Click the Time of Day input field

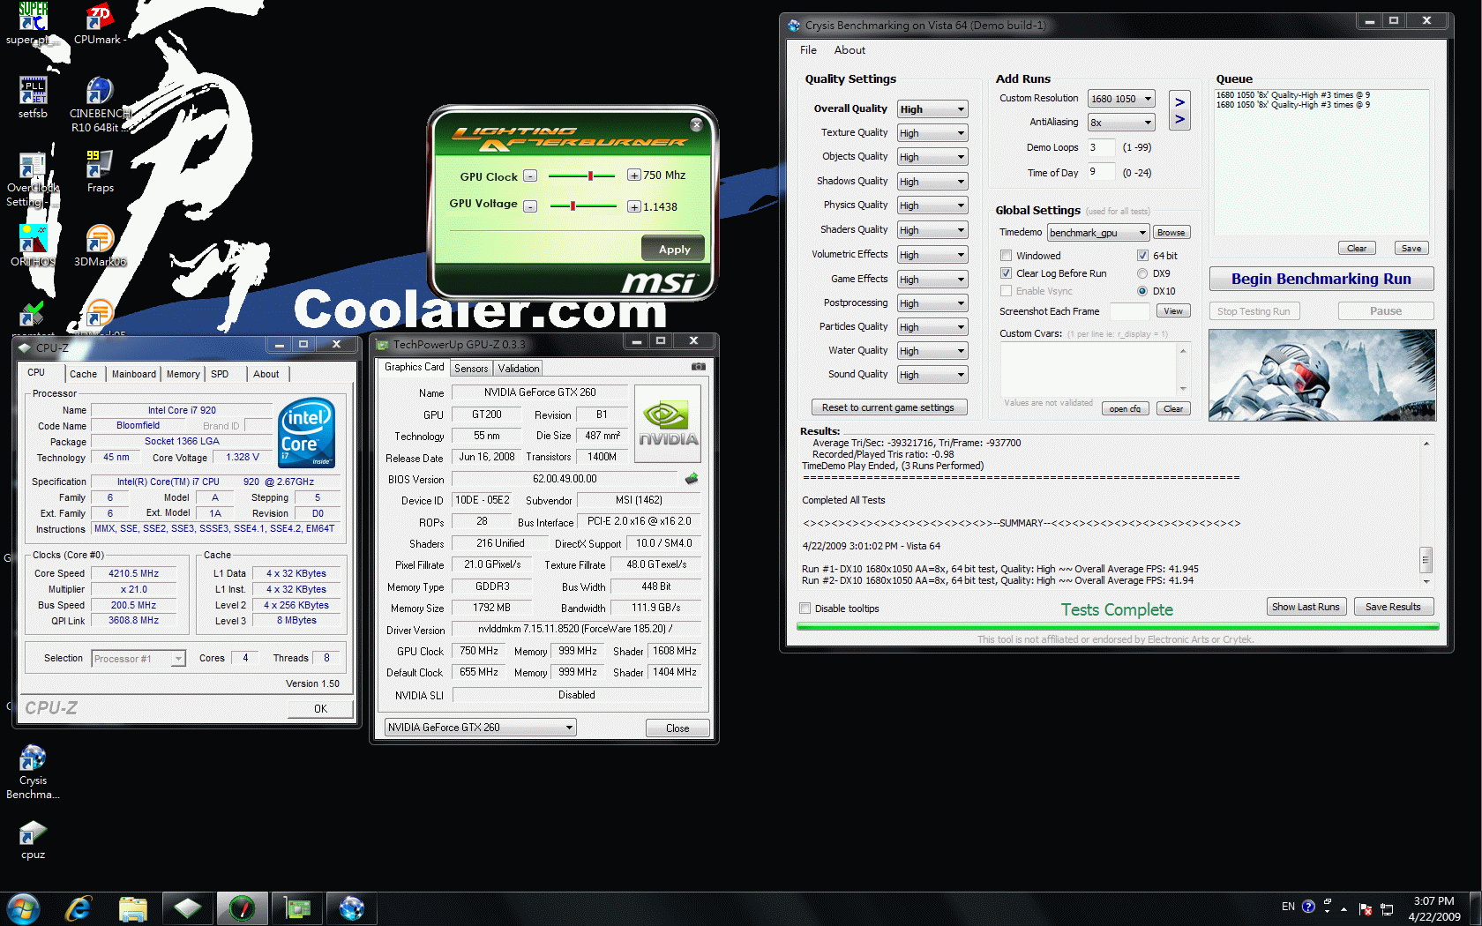(1101, 172)
